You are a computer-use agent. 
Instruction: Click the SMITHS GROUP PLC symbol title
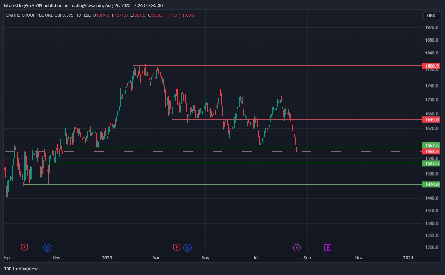[40, 15]
